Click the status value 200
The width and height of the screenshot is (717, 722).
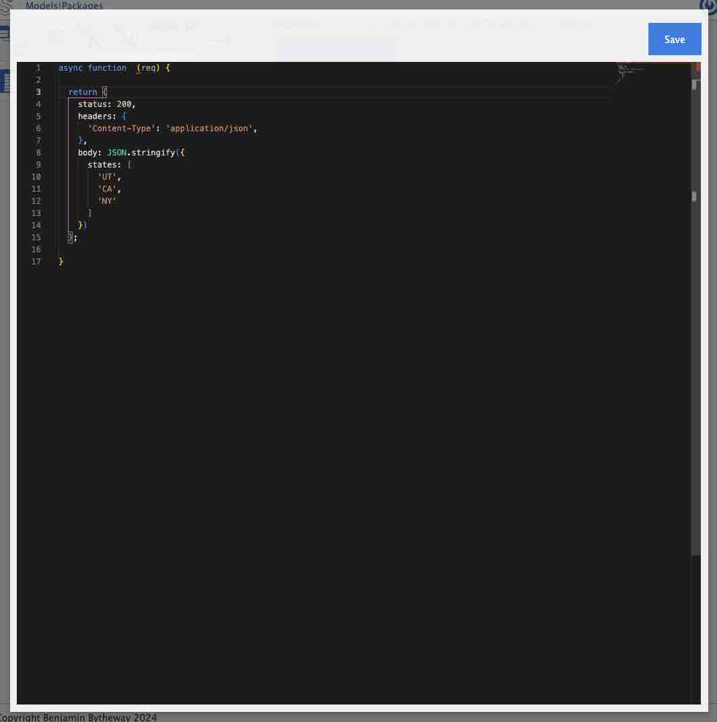click(x=124, y=104)
